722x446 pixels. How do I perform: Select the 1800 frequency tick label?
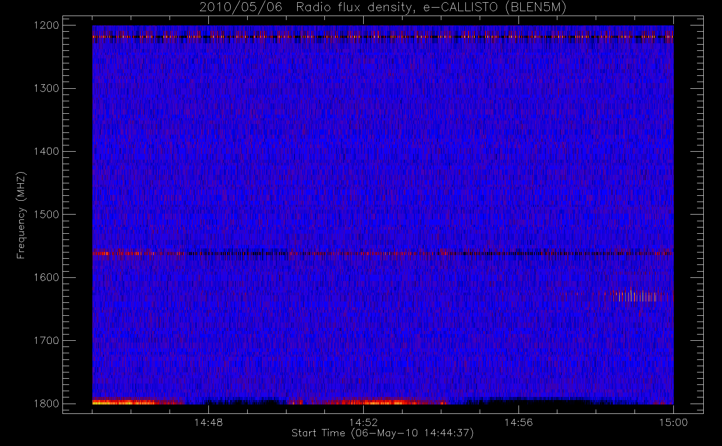[46, 403]
